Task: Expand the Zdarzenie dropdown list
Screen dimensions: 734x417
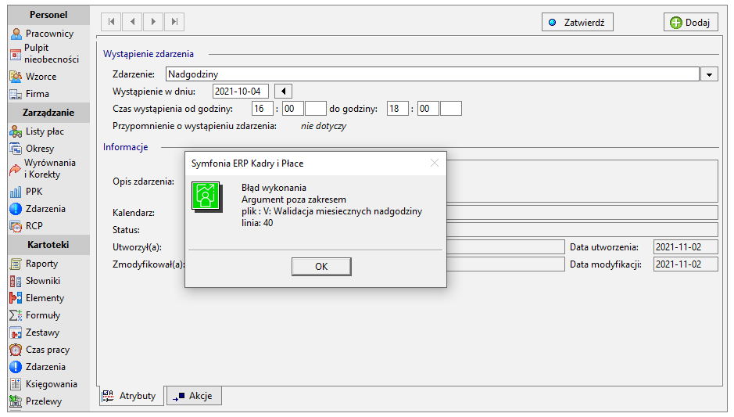Action: click(709, 74)
